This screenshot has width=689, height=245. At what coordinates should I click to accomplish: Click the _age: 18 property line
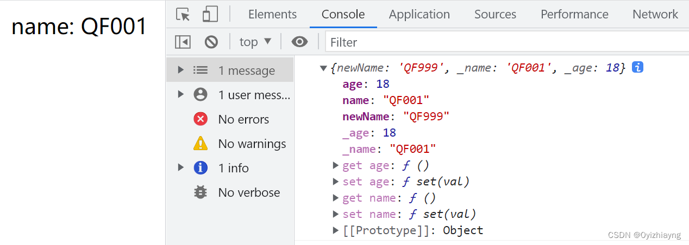[369, 133]
